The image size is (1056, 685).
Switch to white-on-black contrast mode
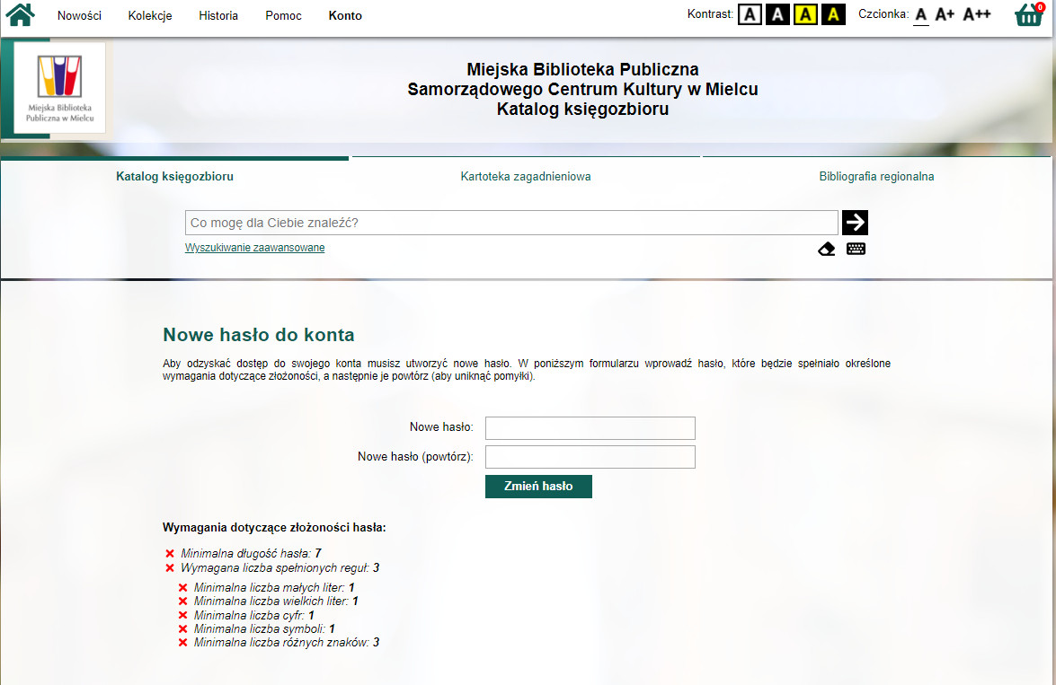tap(777, 14)
